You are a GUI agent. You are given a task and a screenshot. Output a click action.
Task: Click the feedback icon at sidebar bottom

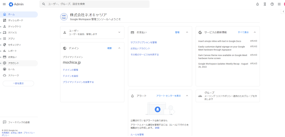4,122
